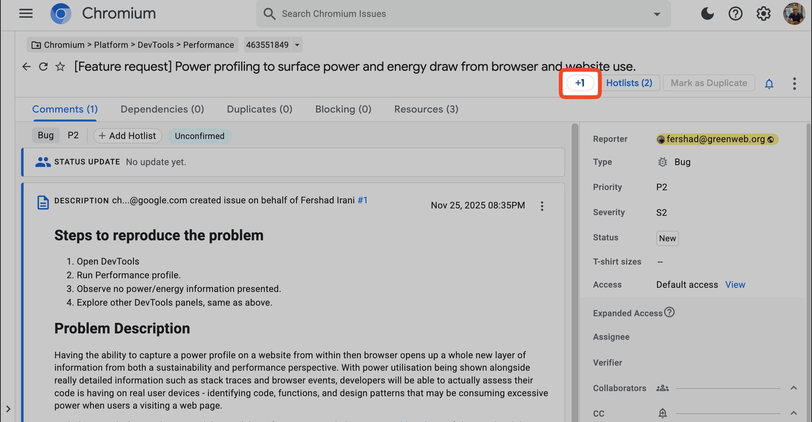Image resolution: width=812 pixels, height=422 pixels.
Task: Go back using the left arrow
Action: [26, 66]
